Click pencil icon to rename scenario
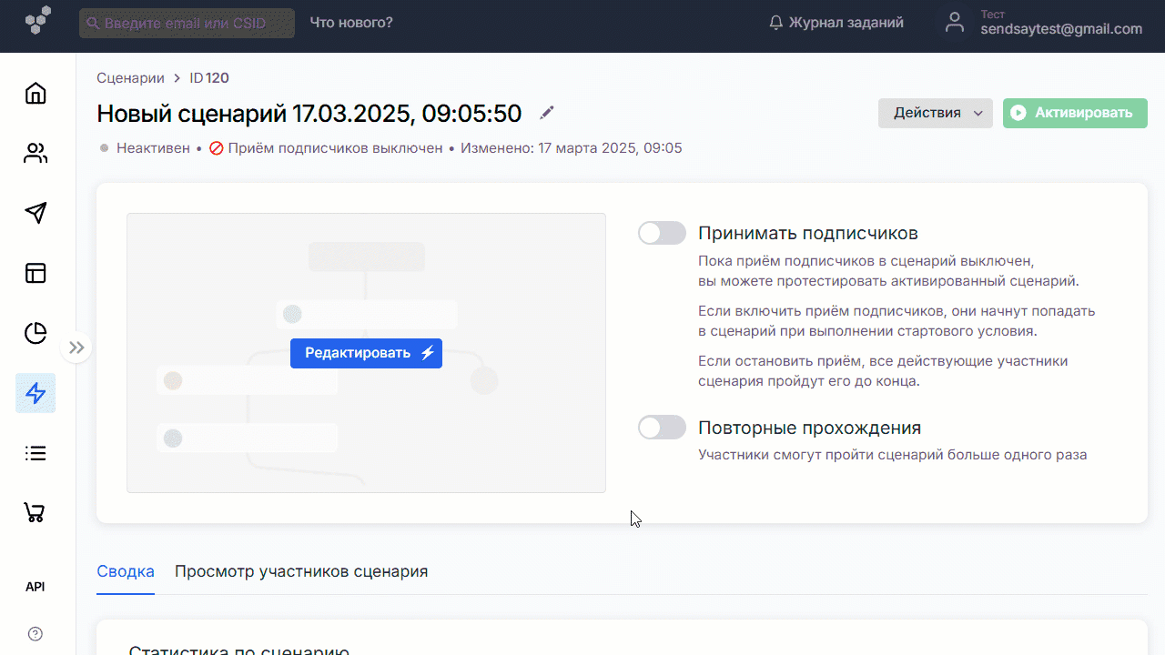1165x655 pixels. point(546,113)
